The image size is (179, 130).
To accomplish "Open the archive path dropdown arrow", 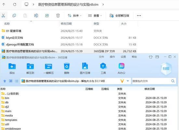I will point(128,81).
